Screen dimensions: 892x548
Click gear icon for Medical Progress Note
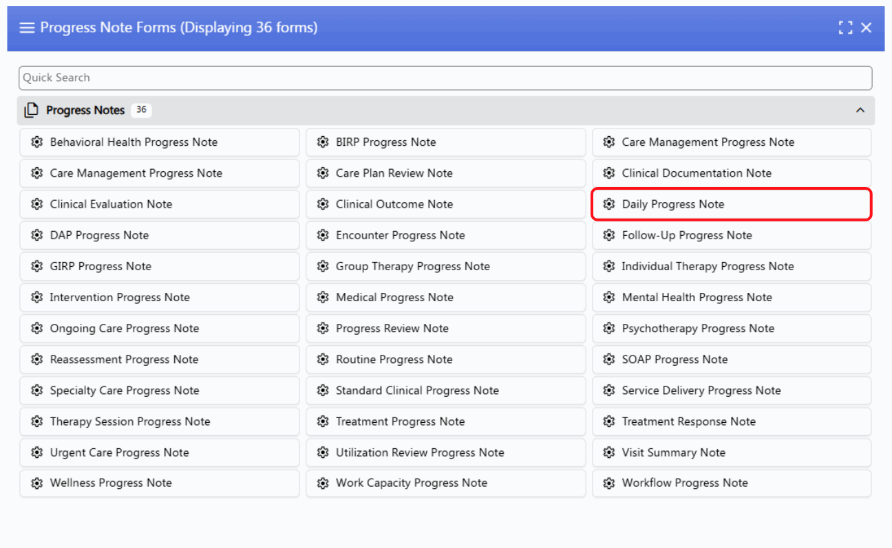pyautogui.click(x=323, y=298)
